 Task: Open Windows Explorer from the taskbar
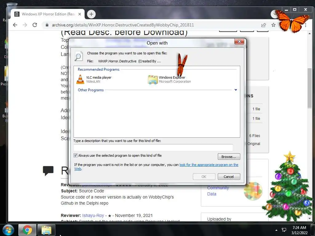(x=46, y=230)
